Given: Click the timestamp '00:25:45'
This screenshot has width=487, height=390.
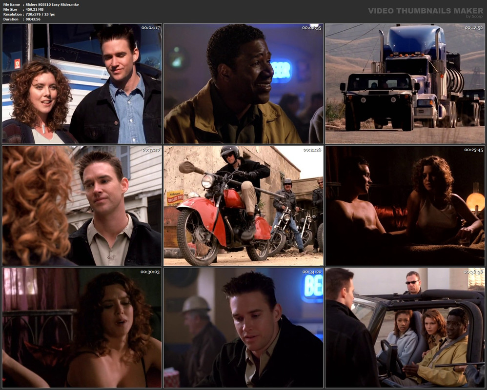Looking at the screenshot, I should [474, 150].
